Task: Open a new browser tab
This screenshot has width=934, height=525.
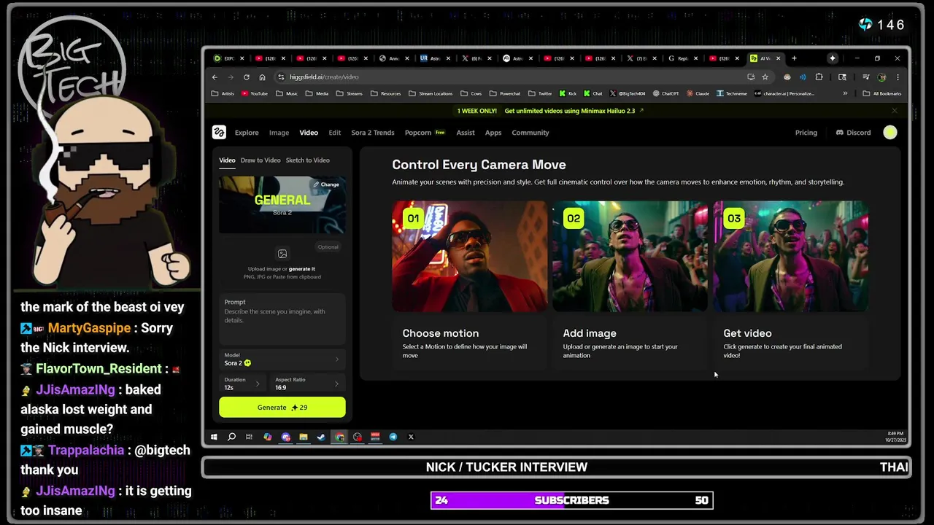Action: [x=794, y=58]
